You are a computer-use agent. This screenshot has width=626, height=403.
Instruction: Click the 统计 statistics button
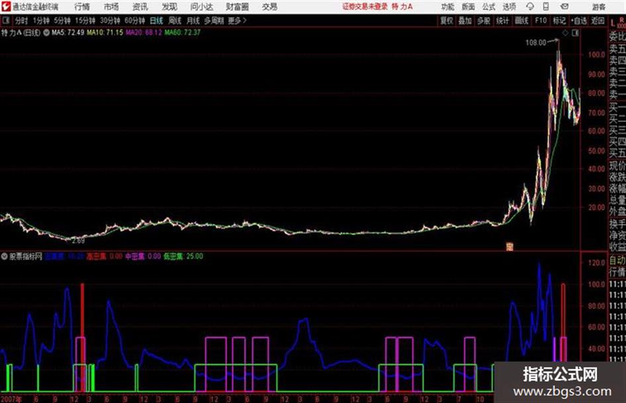(x=503, y=21)
